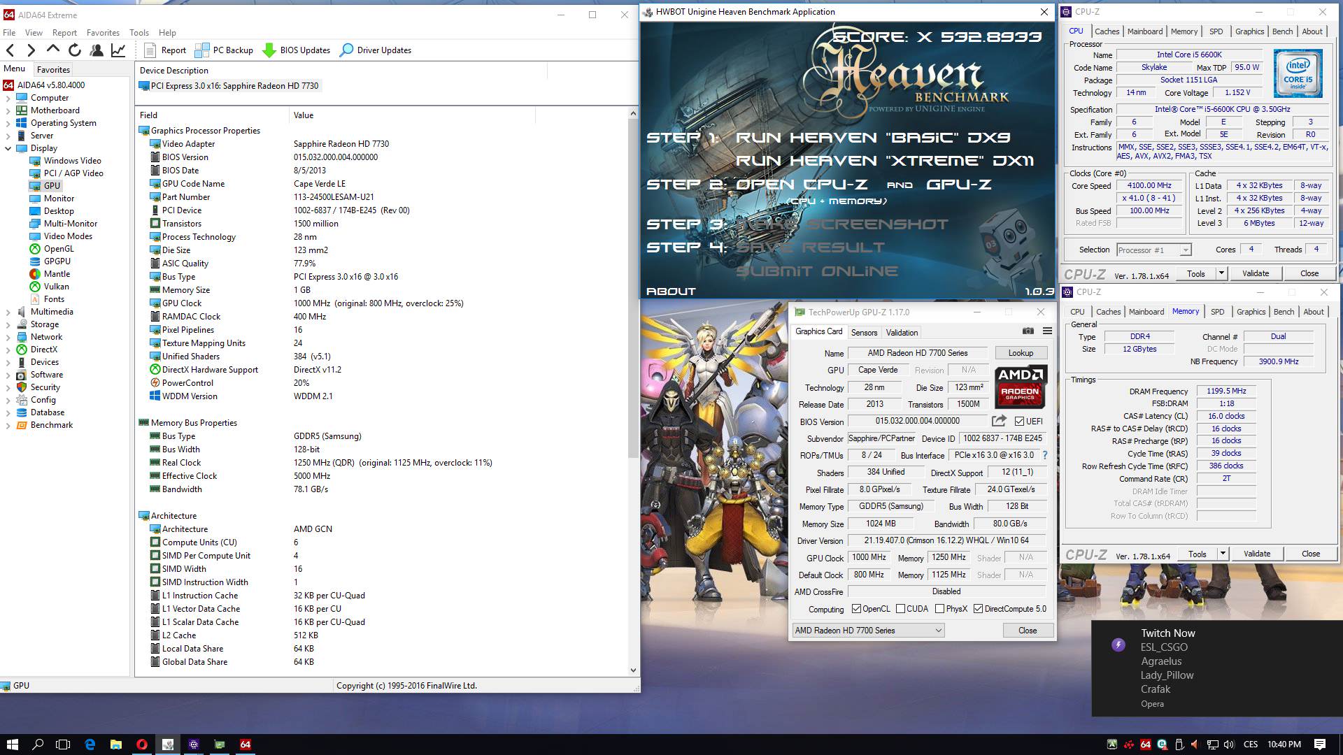Expand the Storage tree node
Image resolution: width=1343 pixels, height=755 pixels.
pyautogui.click(x=8, y=324)
